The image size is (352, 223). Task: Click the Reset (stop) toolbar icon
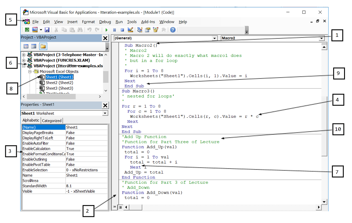[x=122, y=30]
